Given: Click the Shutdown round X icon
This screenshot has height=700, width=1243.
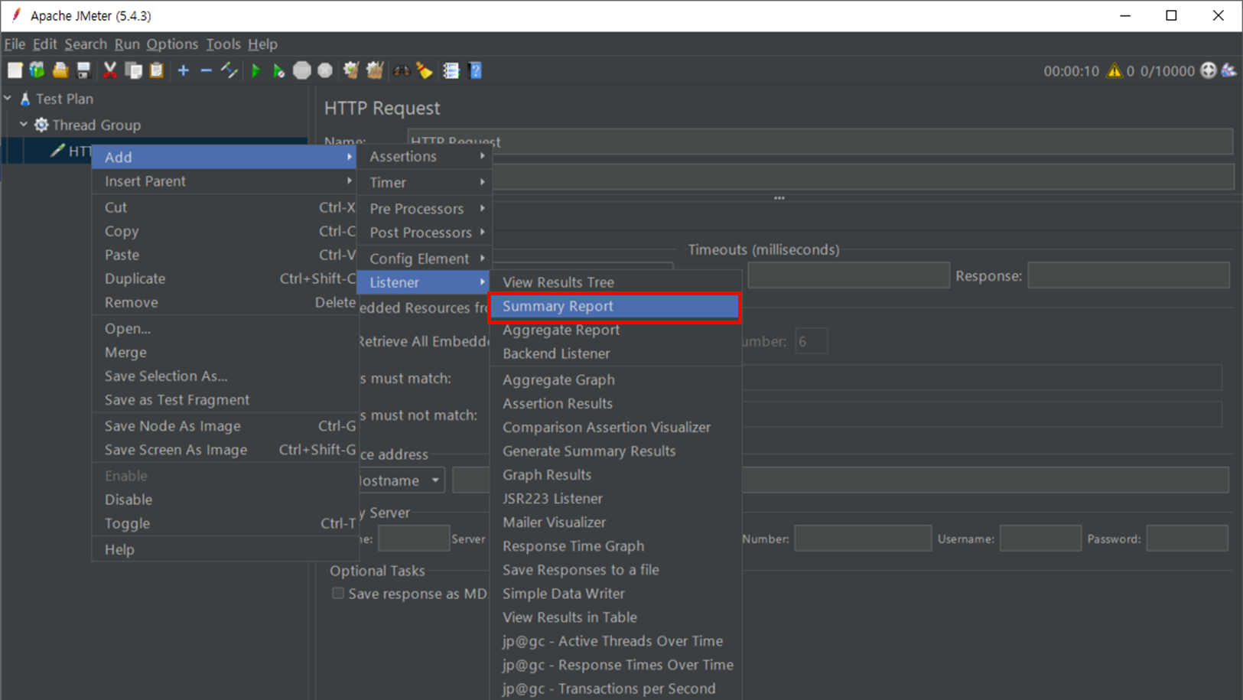Looking at the screenshot, I should click(325, 70).
